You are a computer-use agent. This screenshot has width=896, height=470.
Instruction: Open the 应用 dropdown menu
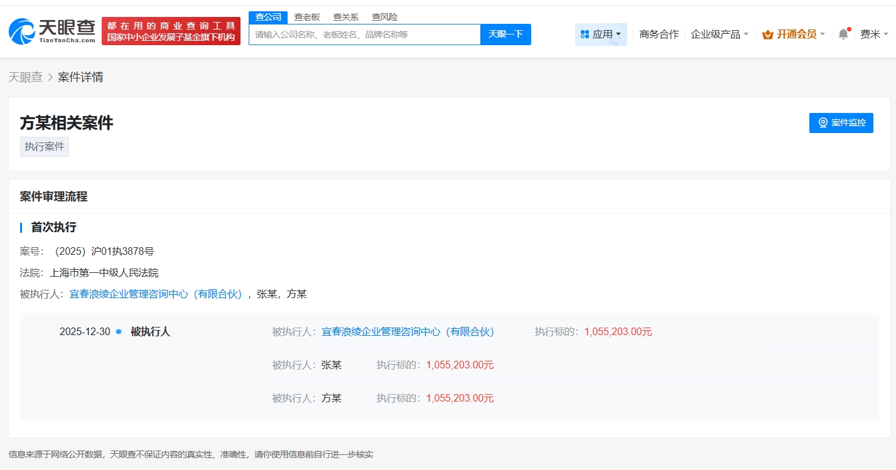[600, 35]
